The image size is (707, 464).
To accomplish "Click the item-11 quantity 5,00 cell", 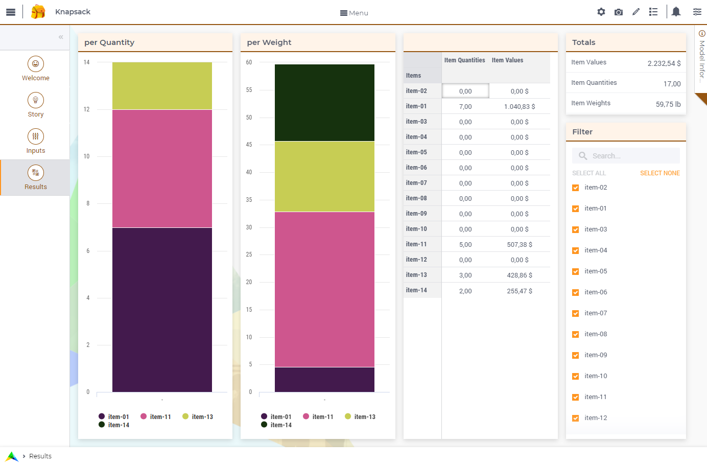I will pyautogui.click(x=465, y=244).
